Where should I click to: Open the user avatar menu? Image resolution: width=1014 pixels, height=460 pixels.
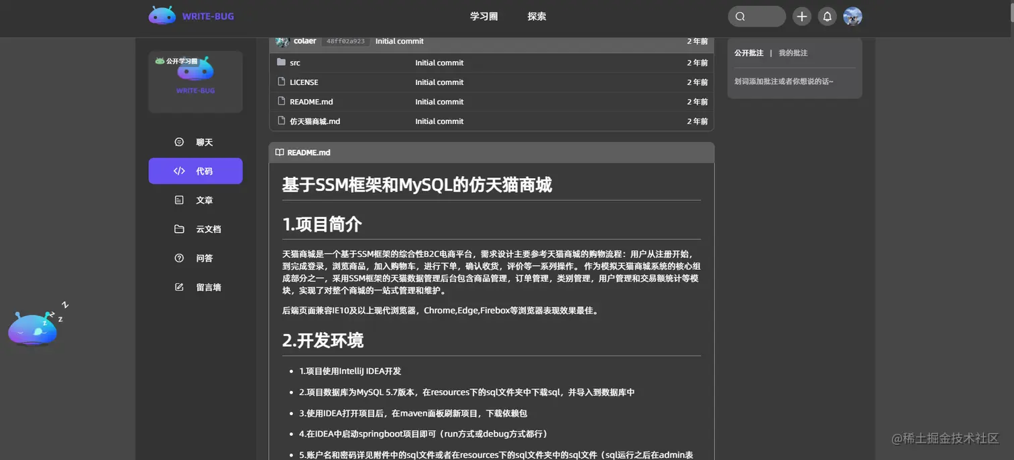852,16
